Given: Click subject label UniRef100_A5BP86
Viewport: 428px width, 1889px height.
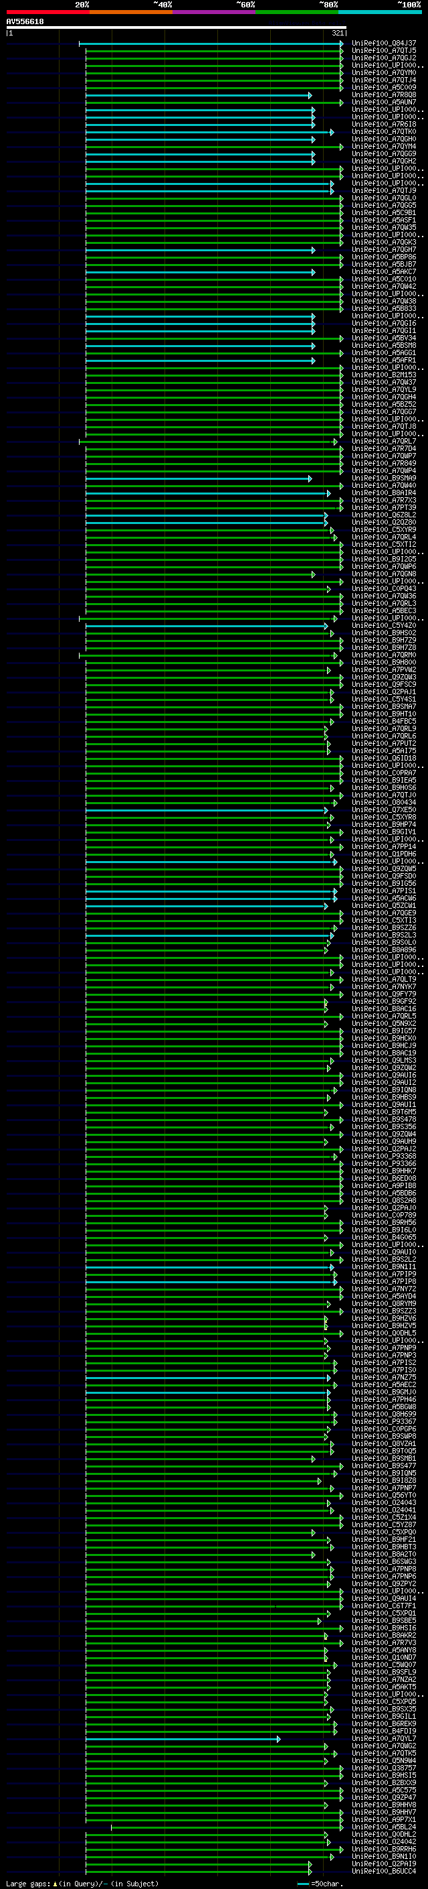Looking at the screenshot, I should coord(384,257).
